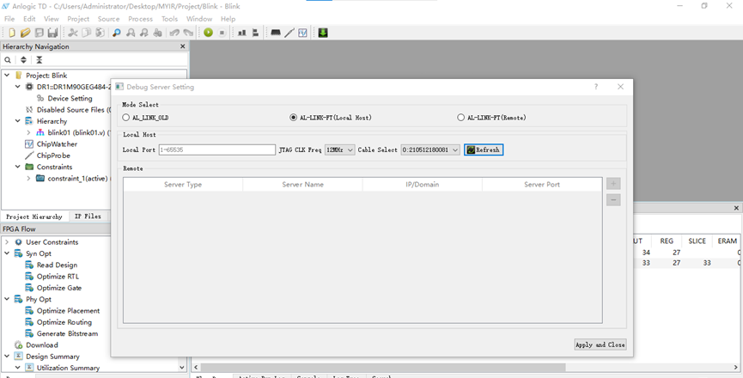The width and height of the screenshot is (743, 378).
Task: Click the Redo arrow toolbar icon
Action: [188, 33]
